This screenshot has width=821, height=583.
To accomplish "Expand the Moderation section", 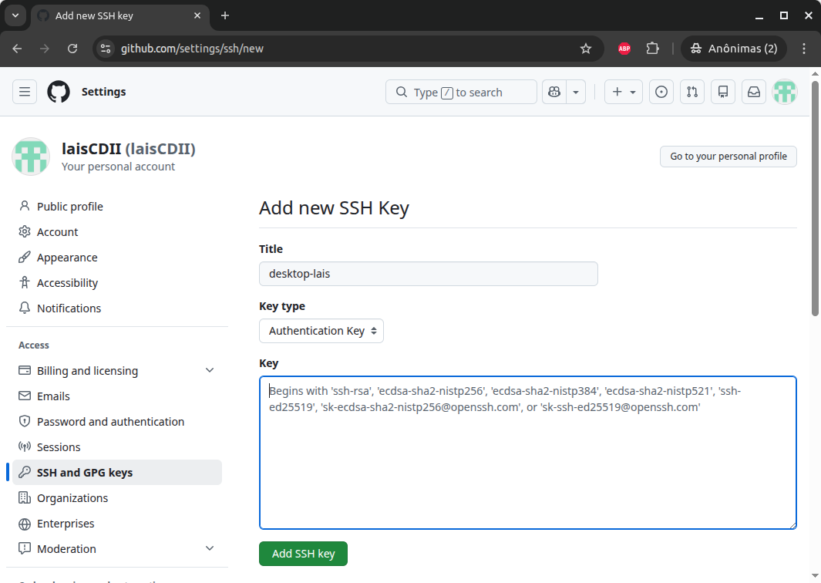I will coord(210,549).
